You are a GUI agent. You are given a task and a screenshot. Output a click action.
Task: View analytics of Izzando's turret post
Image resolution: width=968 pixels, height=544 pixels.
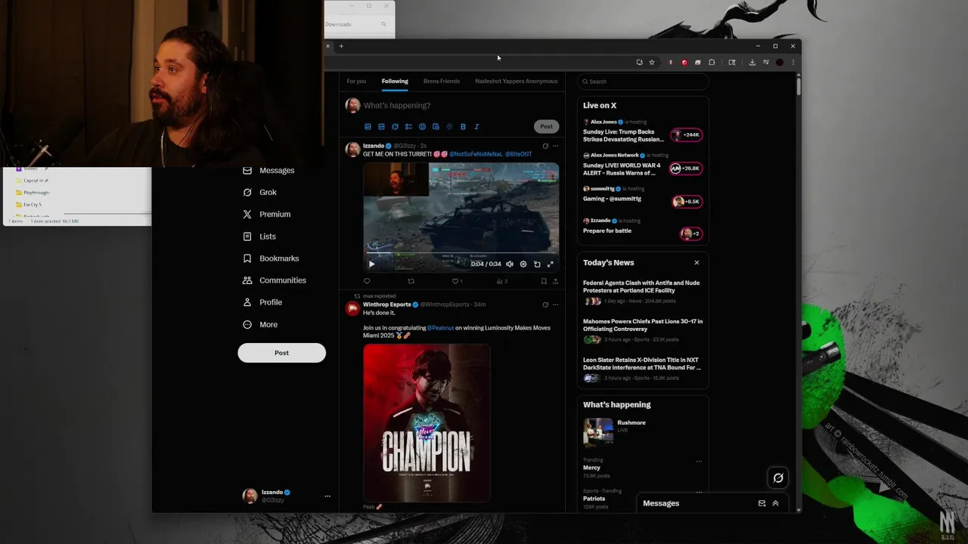pos(501,281)
